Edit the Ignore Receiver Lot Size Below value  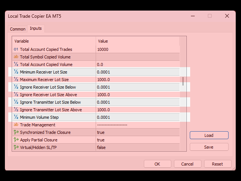[138, 87]
